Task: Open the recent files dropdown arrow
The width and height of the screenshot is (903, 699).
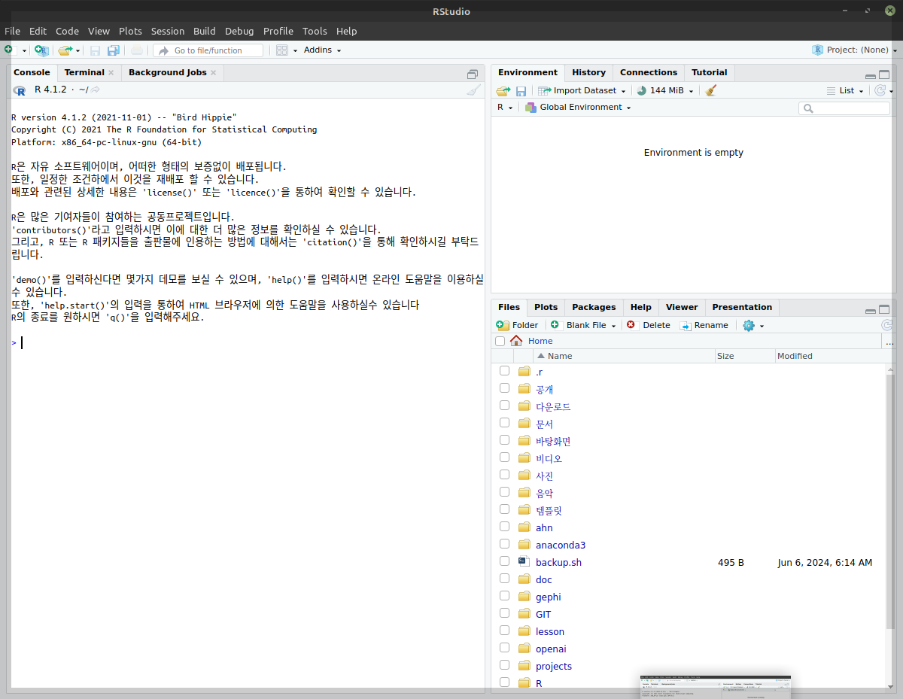Action: click(x=78, y=50)
